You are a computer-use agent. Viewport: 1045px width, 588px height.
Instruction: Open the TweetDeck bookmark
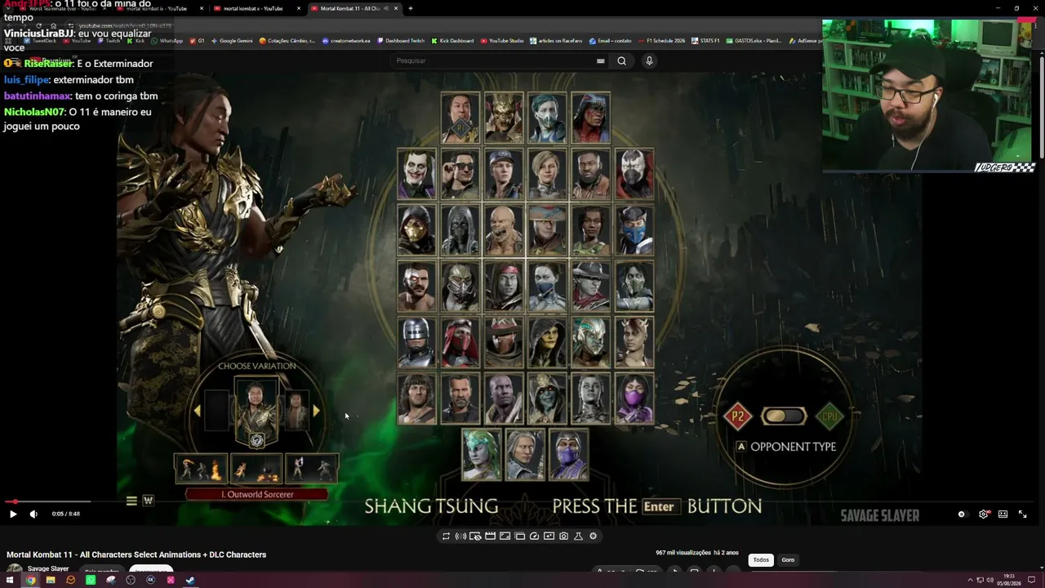[41, 41]
